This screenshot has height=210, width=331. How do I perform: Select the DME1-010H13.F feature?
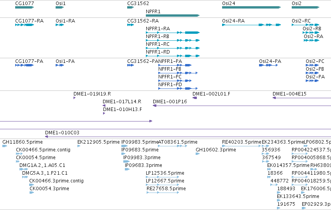pos(104,113)
